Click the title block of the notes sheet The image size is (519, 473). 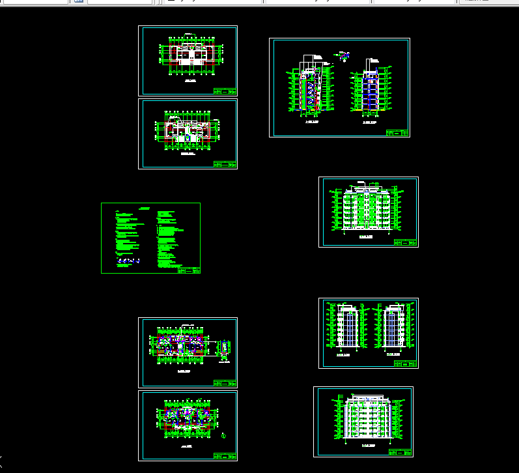(189, 270)
